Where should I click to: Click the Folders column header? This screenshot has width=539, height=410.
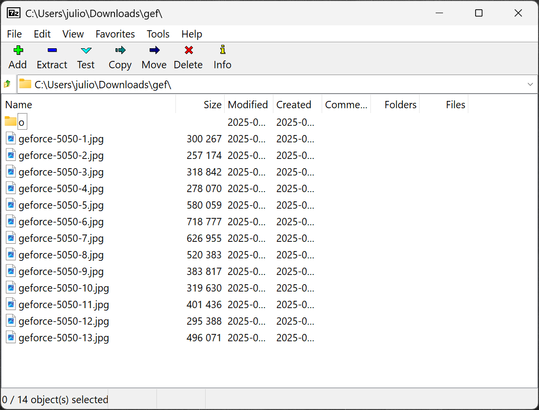coord(395,104)
